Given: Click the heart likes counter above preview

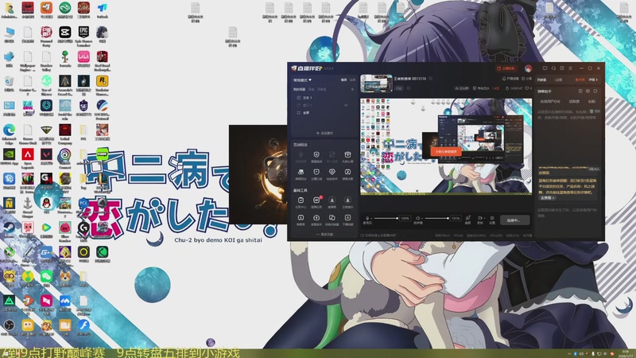Looking at the screenshot, I should [x=528, y=88].
